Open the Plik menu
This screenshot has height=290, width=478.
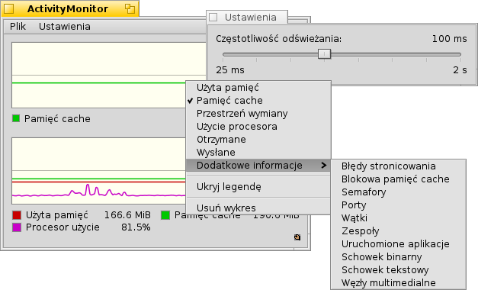click(18, 27)
